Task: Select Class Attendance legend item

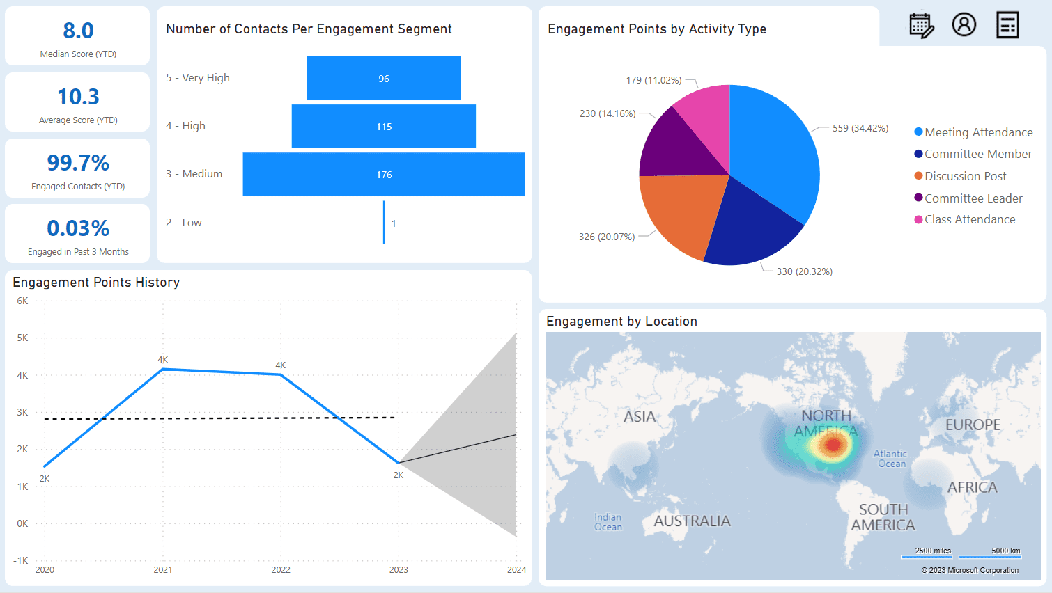Action: point(965,219)
